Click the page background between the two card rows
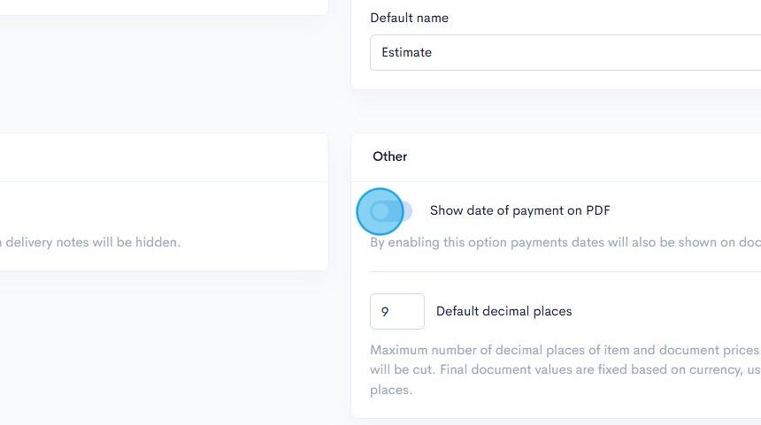Screen dimensions: 761x425 [340, 111]
